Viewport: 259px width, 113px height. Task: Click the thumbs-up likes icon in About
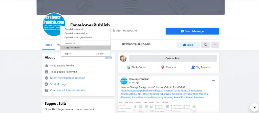47,66
